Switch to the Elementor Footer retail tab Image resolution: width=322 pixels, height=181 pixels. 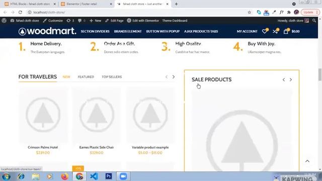[86, 4]
